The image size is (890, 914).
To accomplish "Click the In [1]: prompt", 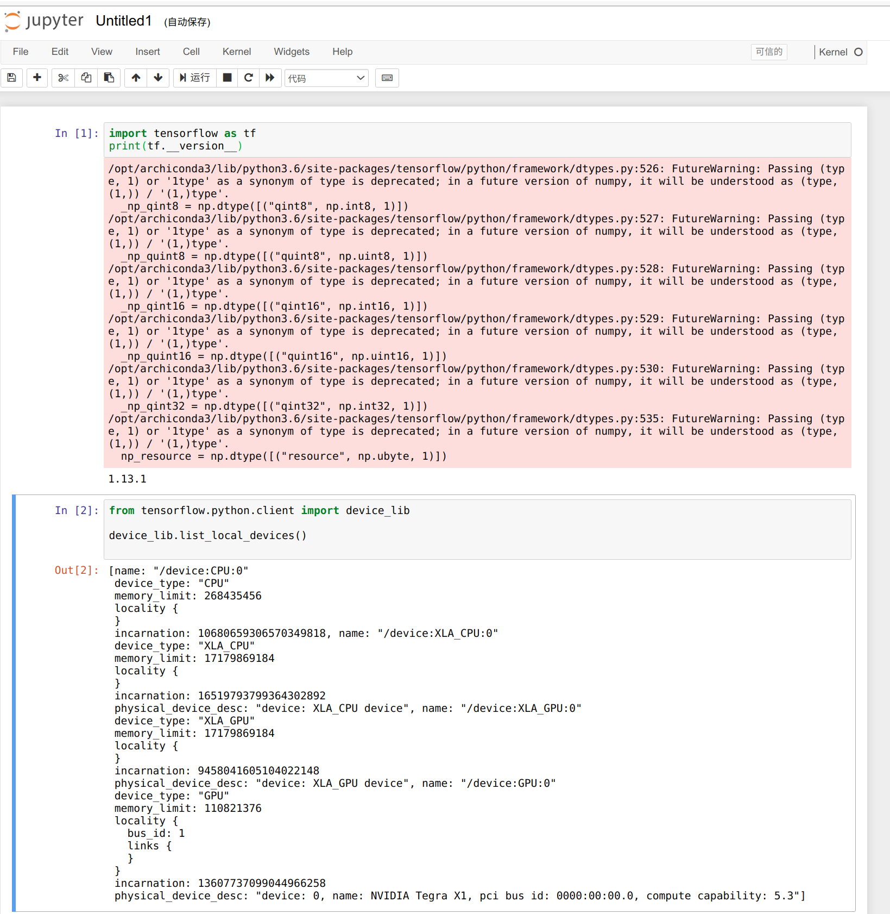I will coord(77,133).
